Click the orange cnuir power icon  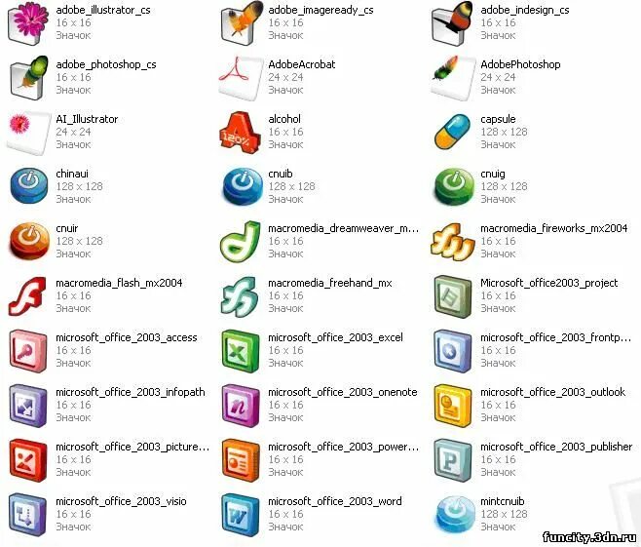28,241
